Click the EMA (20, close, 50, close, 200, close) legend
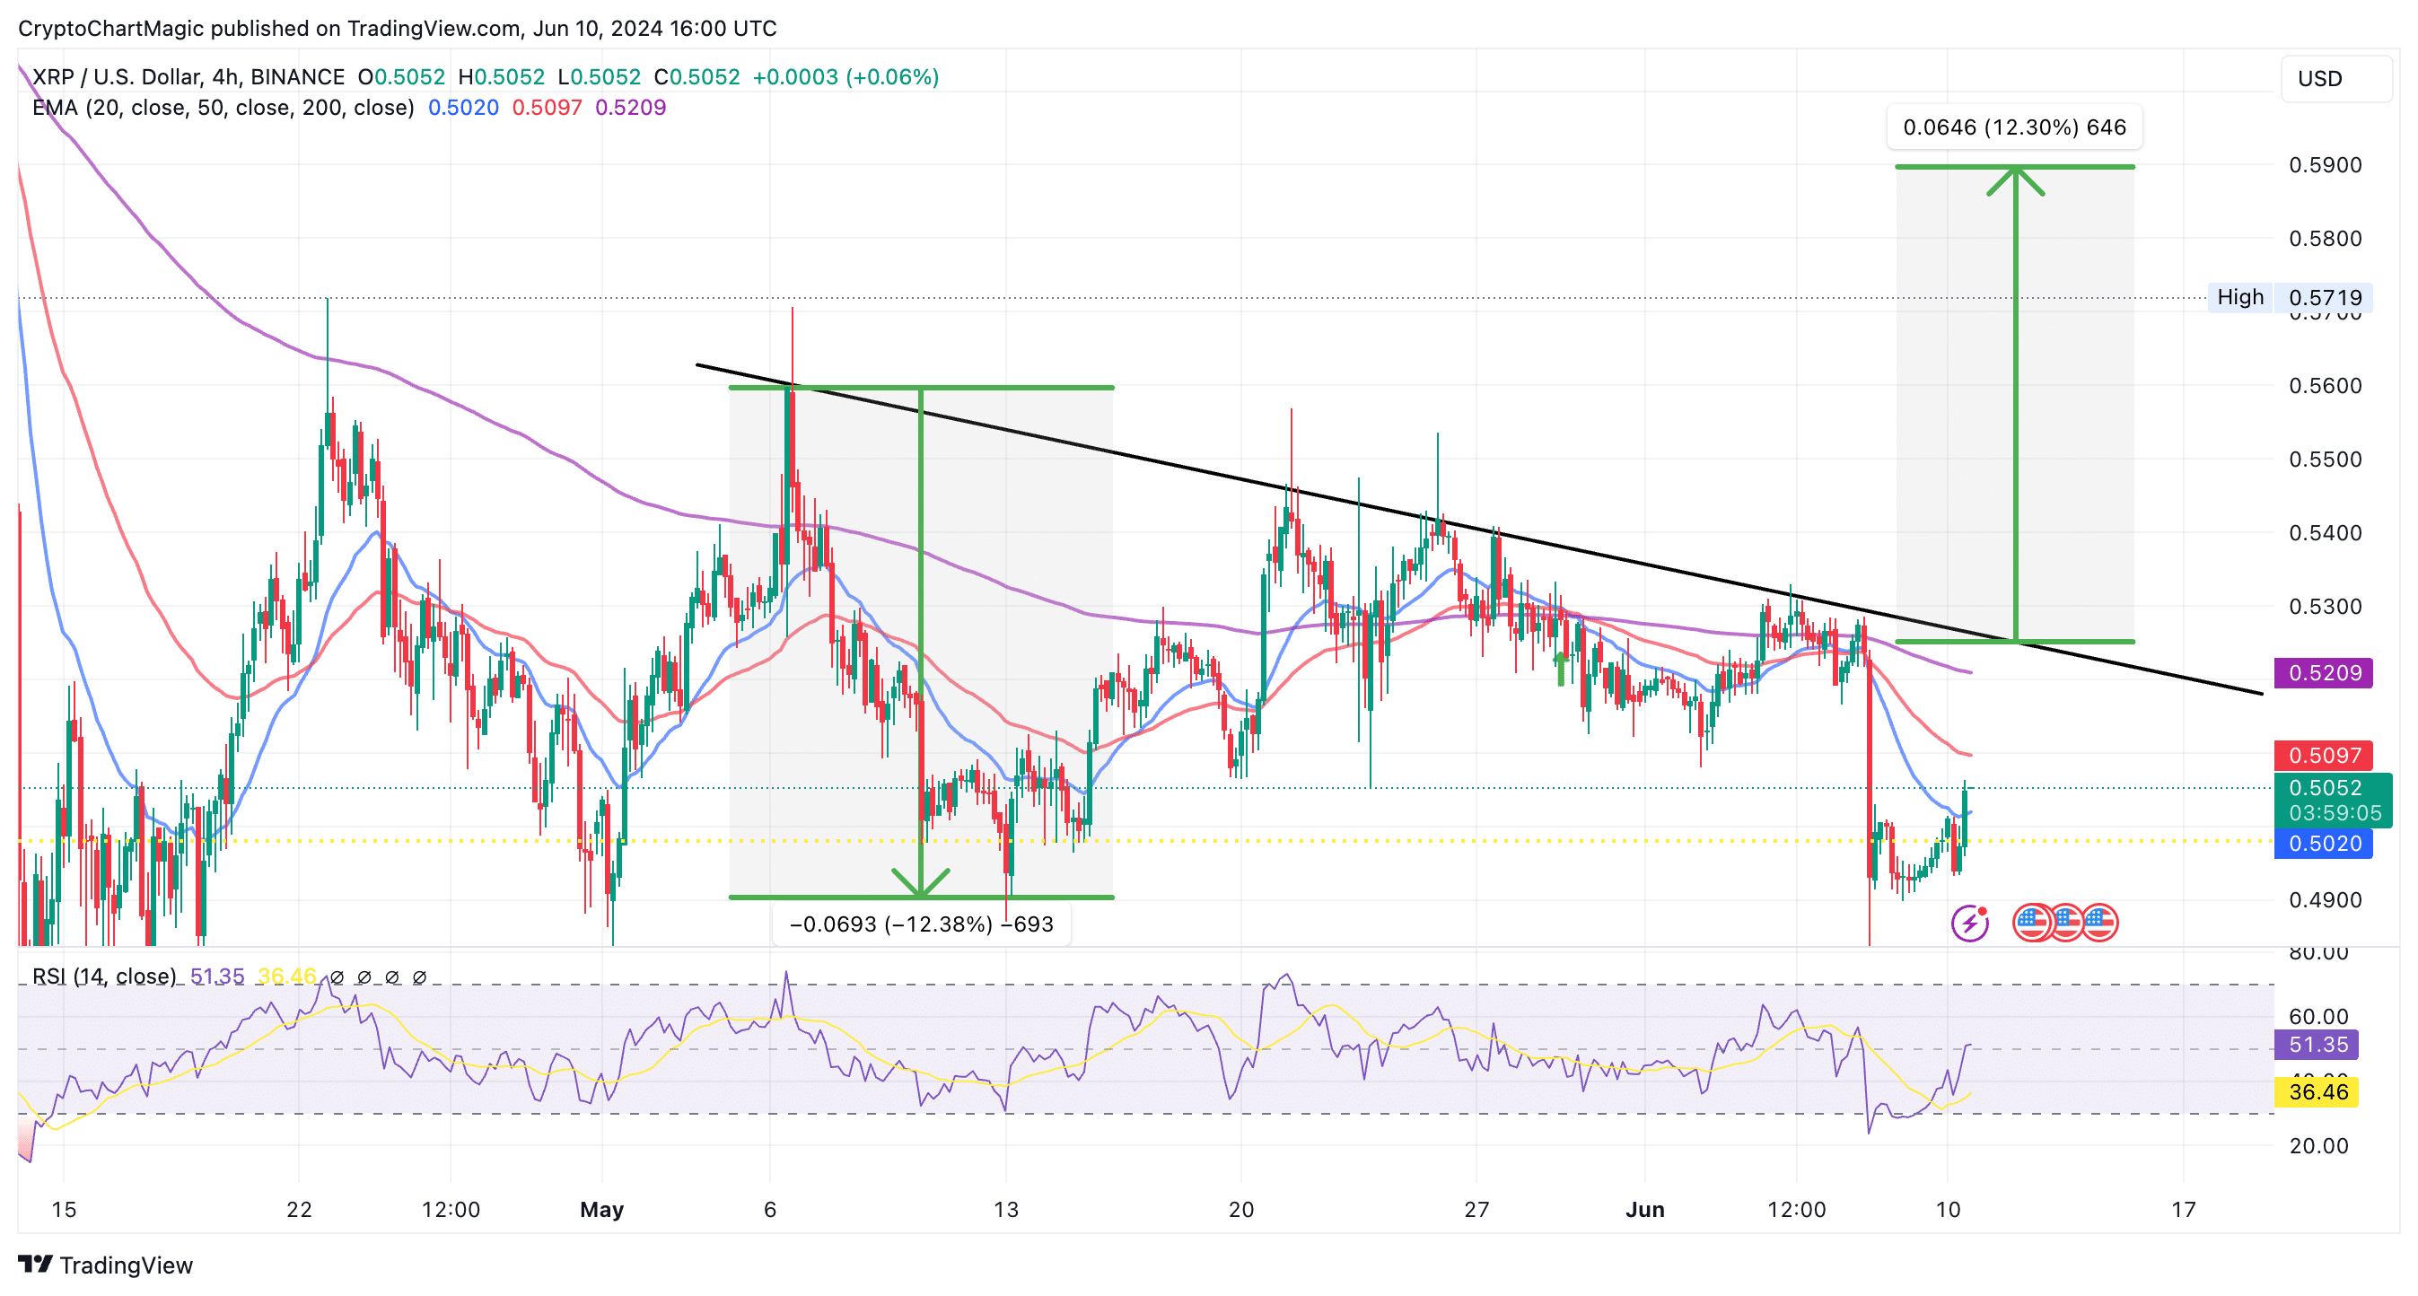Screen dimensions: 2418x1296 (223, 108)
